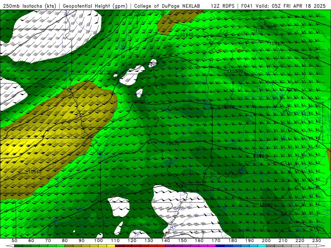
Task: Select the "College of DuPage NEXLAB" text
Action: [167, 6]
